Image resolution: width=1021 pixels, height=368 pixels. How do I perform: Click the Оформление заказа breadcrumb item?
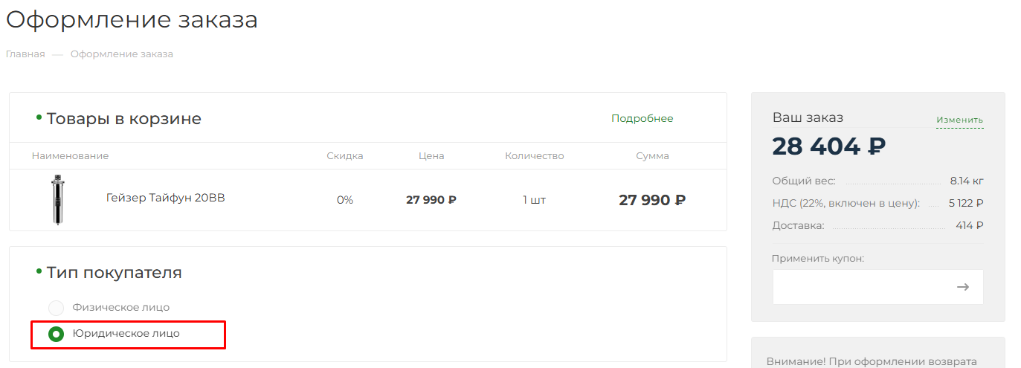[122, 54]
